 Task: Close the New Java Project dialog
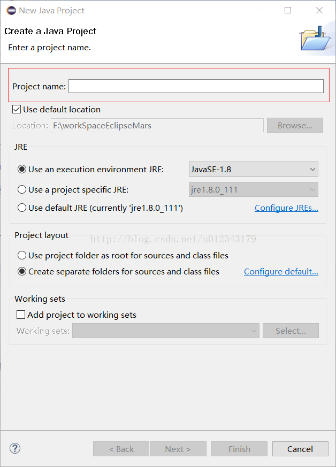pos(319,10)
